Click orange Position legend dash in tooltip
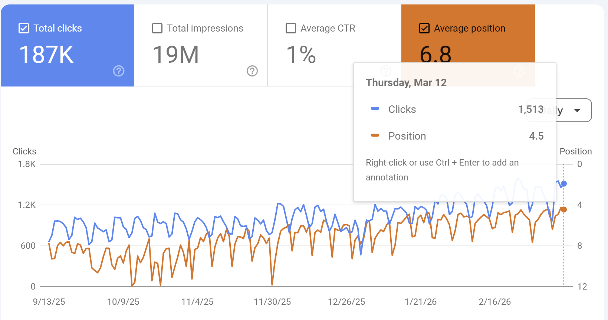608x320 pixels. pos(375,135)
